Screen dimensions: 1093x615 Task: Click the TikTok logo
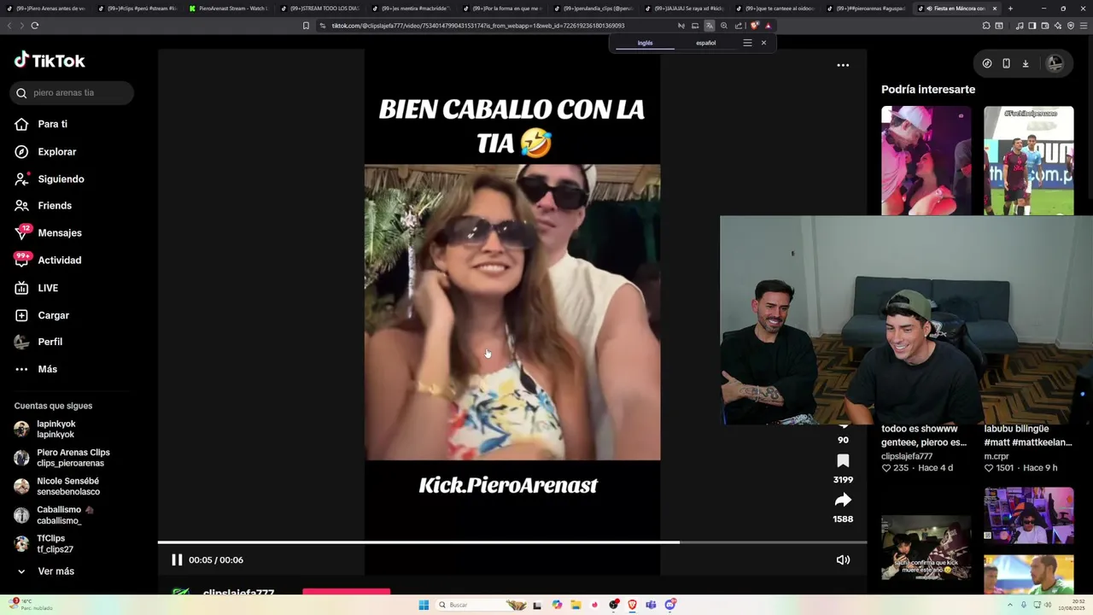pyautogui.click(x=50, y=61)
